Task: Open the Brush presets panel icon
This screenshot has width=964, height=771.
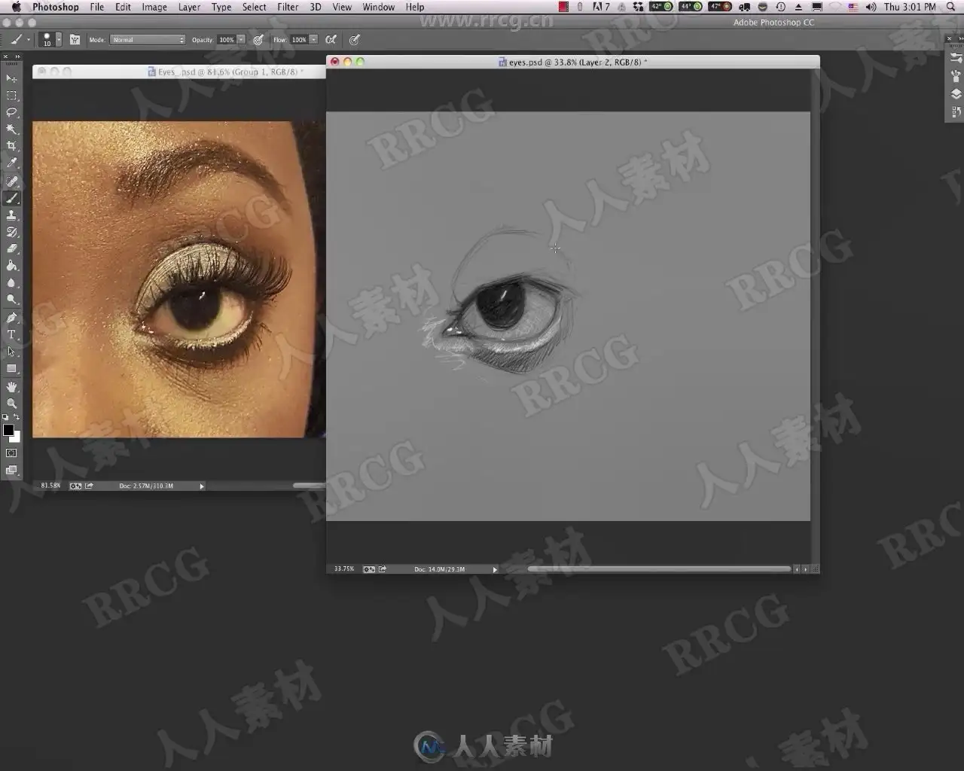Action: coord(956,58)
